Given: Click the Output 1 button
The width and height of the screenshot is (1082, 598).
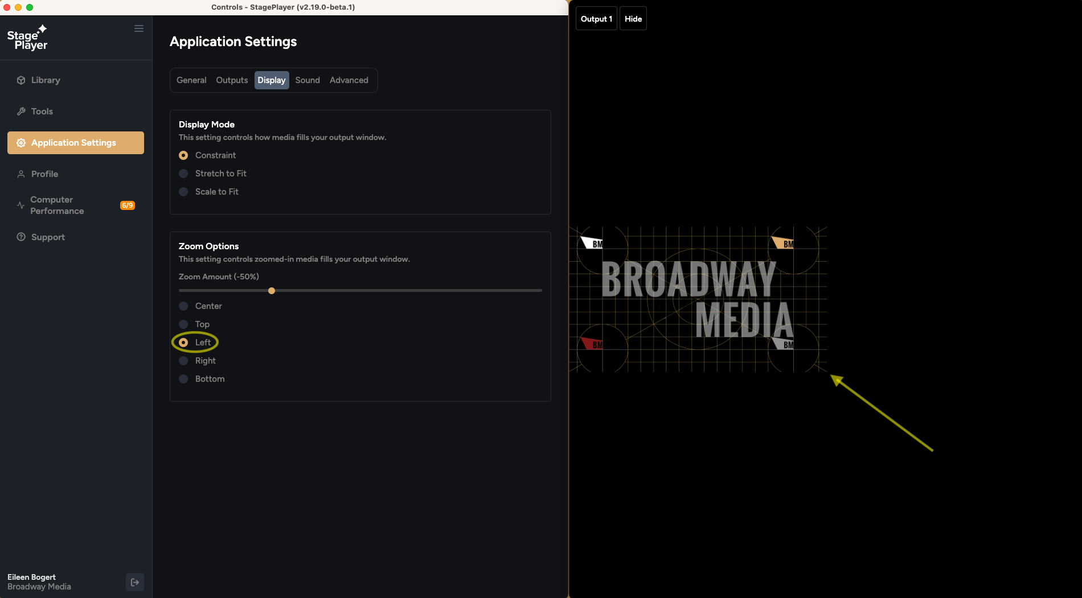Looking at the screenshot, I should (x=596, y=19).
